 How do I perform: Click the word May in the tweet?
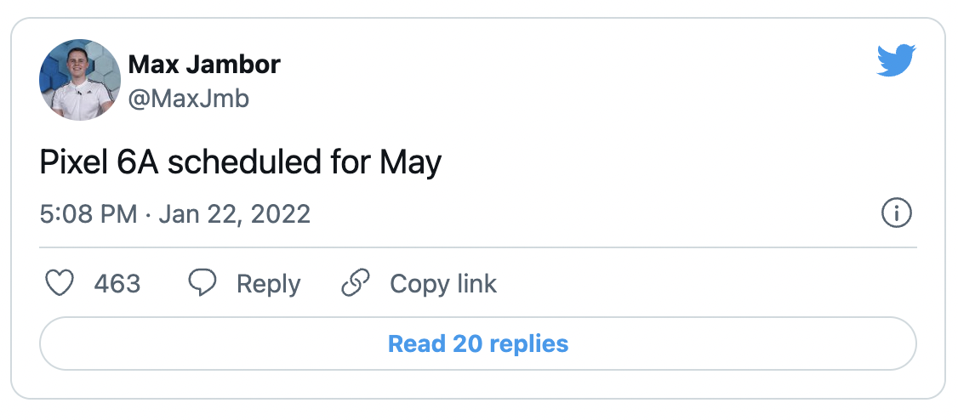coord(413,162)
